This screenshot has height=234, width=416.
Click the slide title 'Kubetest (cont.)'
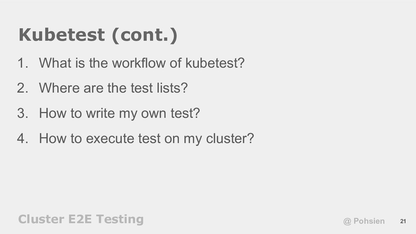[98, 35]
